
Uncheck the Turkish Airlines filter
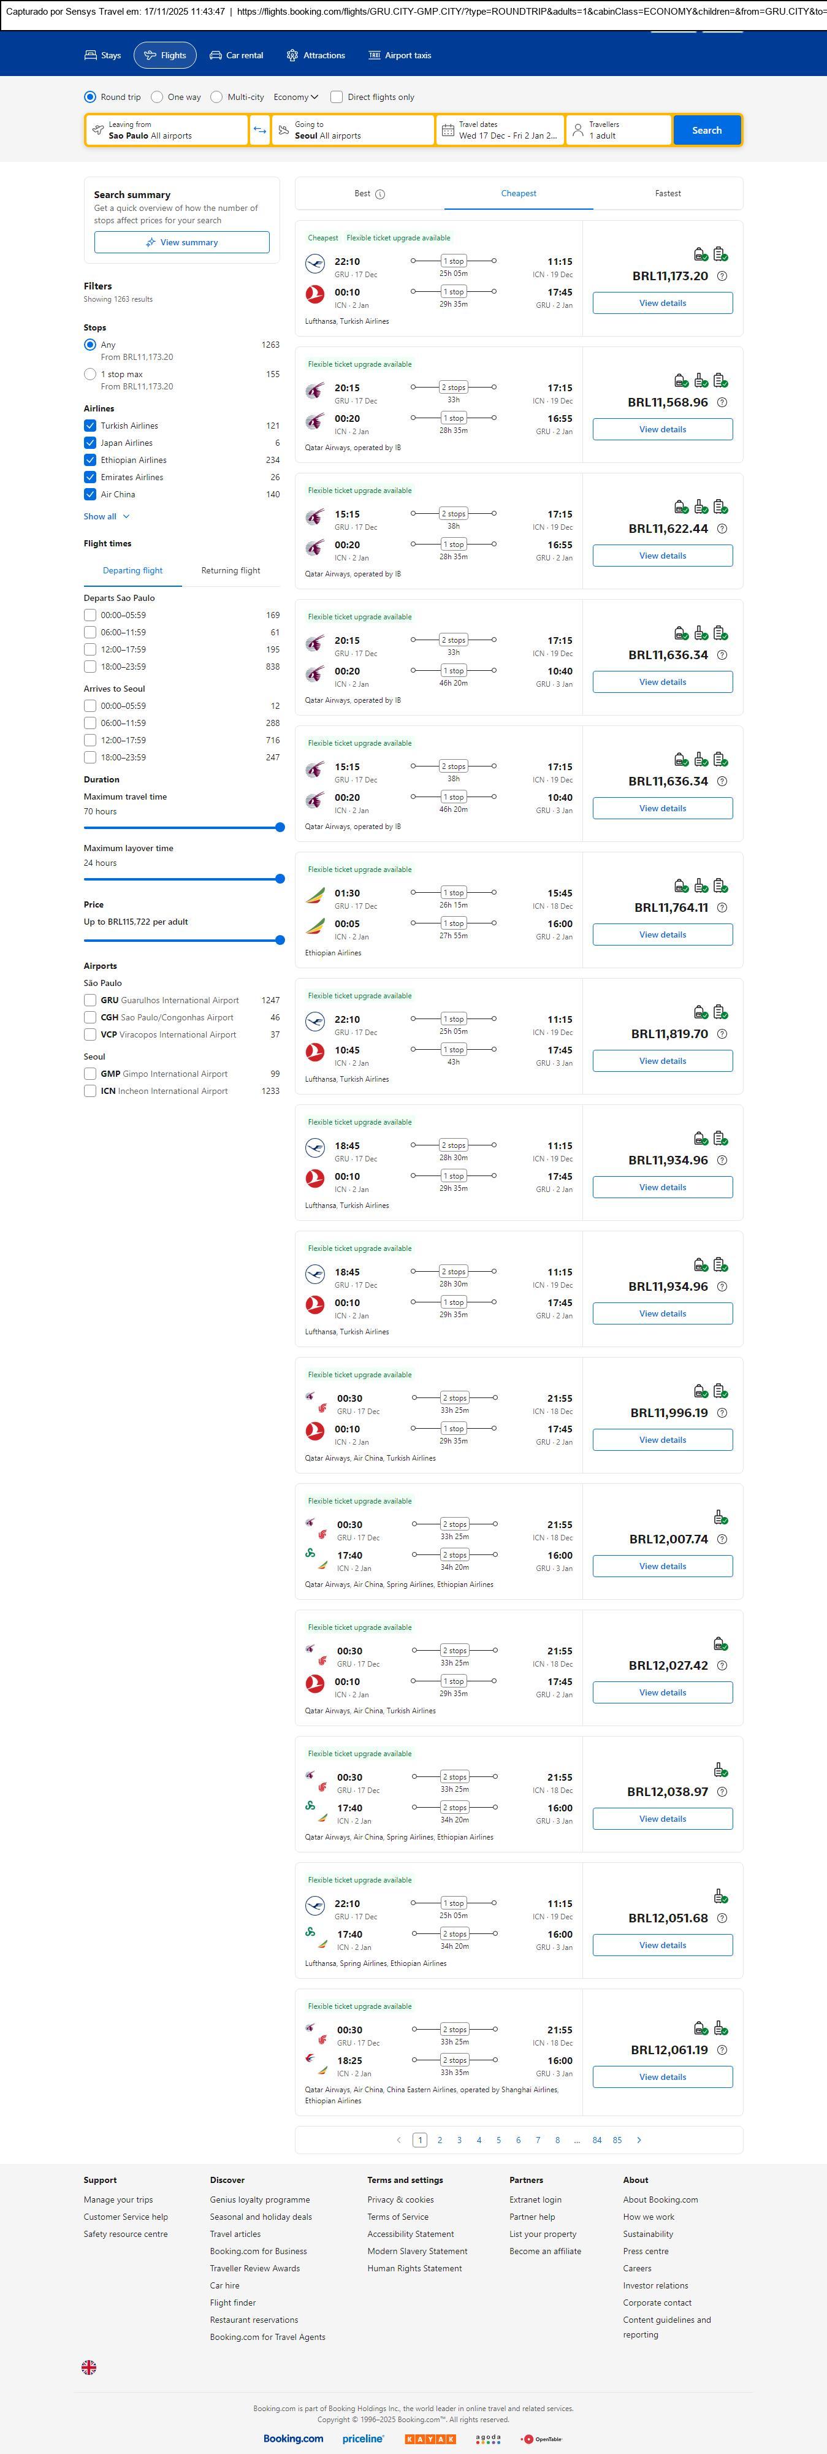tap(90, 426)
